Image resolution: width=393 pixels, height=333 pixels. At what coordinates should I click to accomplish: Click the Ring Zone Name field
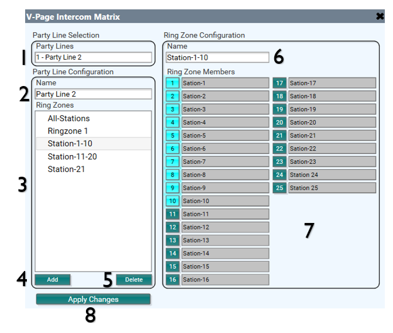pyautogui.click(x=217, y=57)
